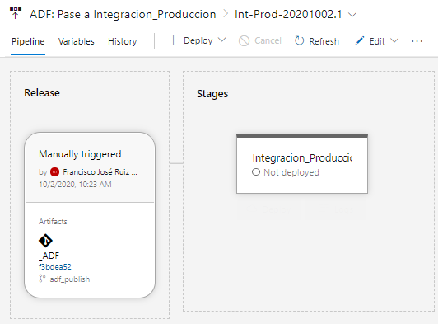Click the 'Not deployed' status text
This screenshot has width=438, height=324.
(x=291, y=172)
